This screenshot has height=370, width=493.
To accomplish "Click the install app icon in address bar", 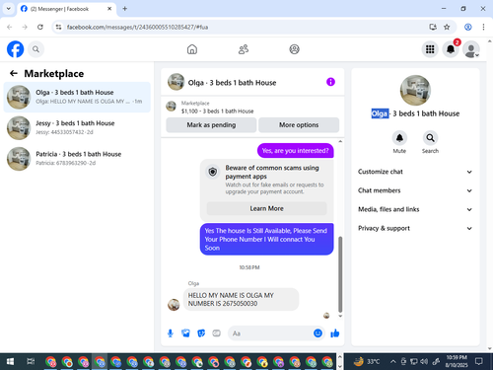I will click(433, 27).
